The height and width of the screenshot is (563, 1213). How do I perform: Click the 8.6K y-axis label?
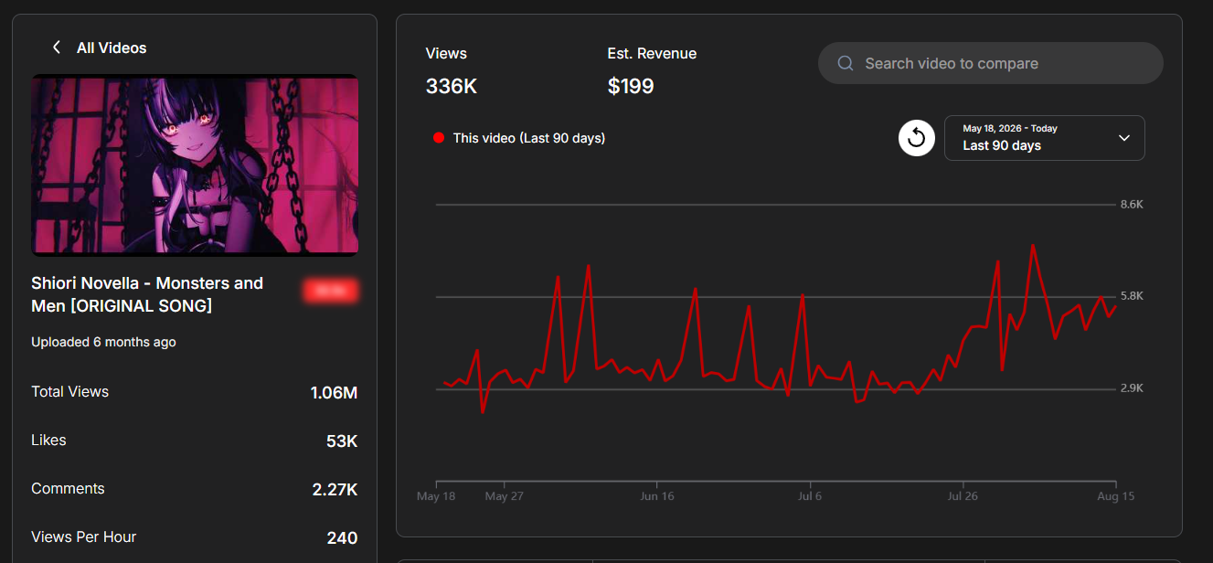coord(1132,204)
